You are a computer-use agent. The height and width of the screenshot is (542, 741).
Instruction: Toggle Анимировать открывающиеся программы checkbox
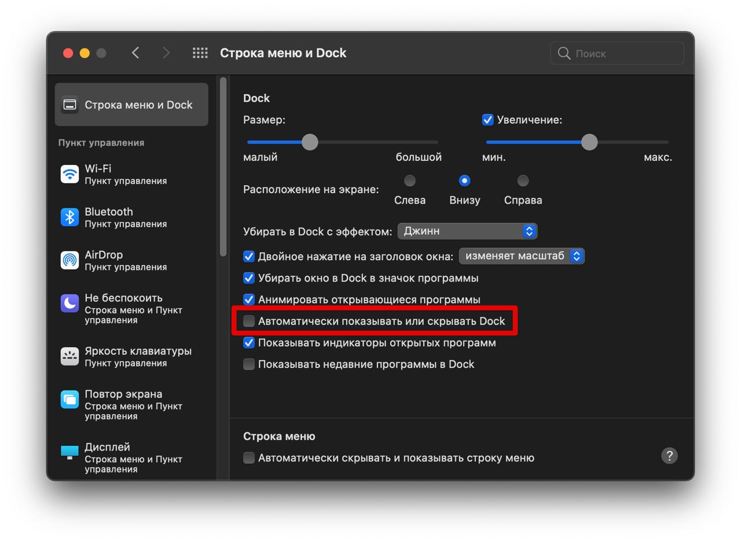249,300
